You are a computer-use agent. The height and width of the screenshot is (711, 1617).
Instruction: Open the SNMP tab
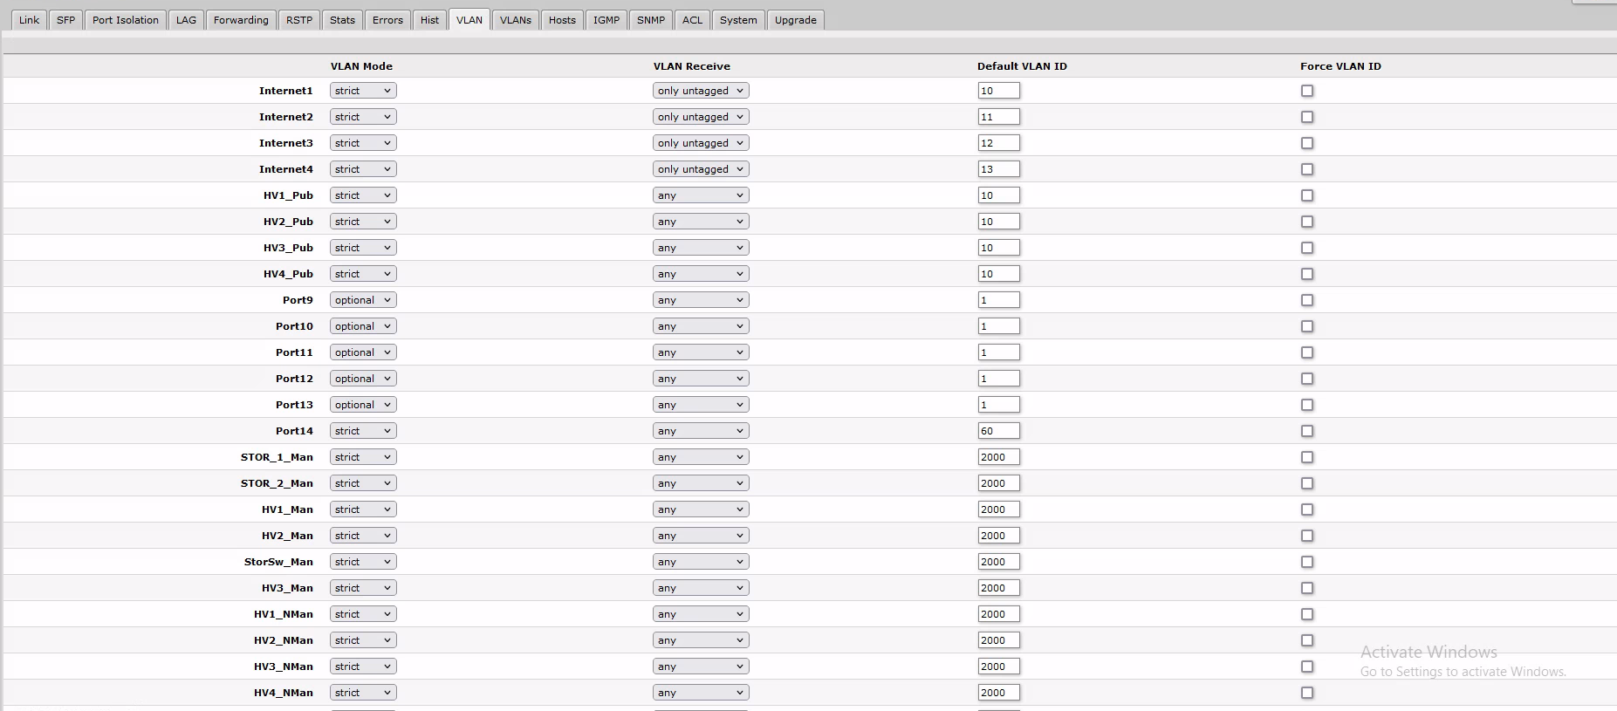point(651,20)
